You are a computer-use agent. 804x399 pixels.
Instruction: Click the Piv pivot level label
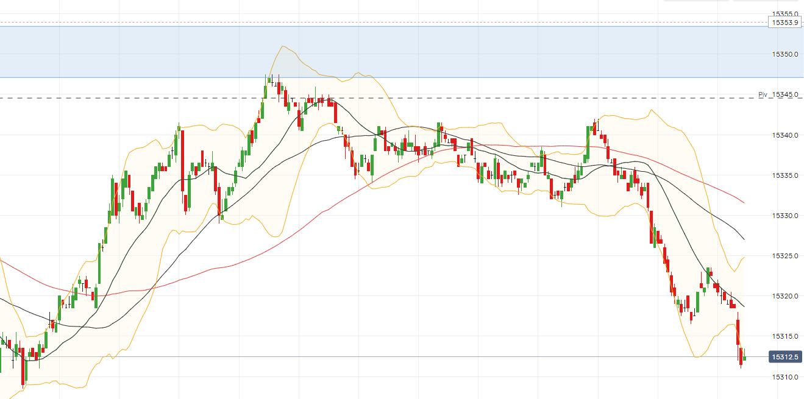click(x=762, y=94)
